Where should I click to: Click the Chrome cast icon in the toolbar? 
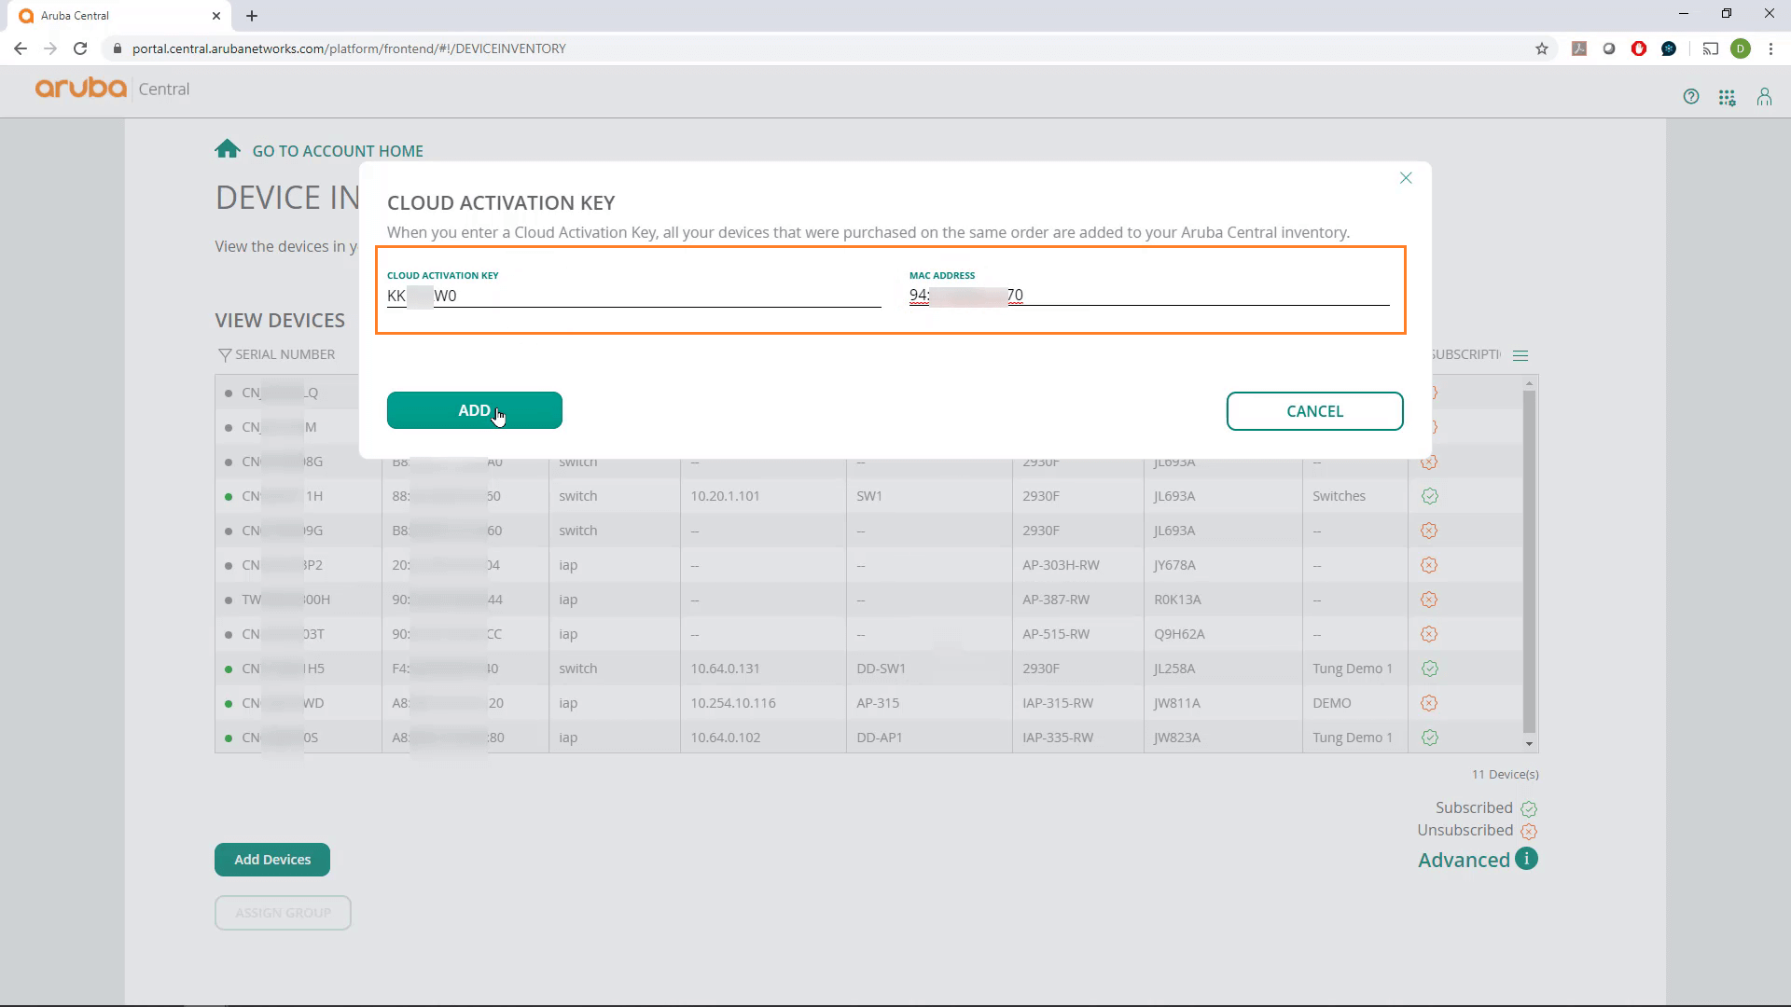[x=1711, y=48]
